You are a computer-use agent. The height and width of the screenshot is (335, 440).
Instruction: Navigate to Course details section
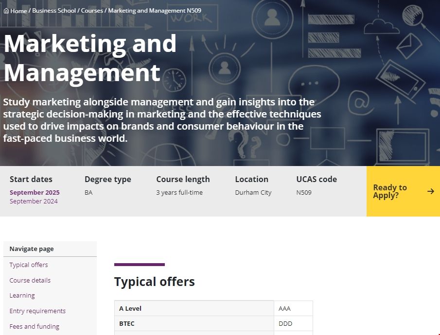point(30,280)
